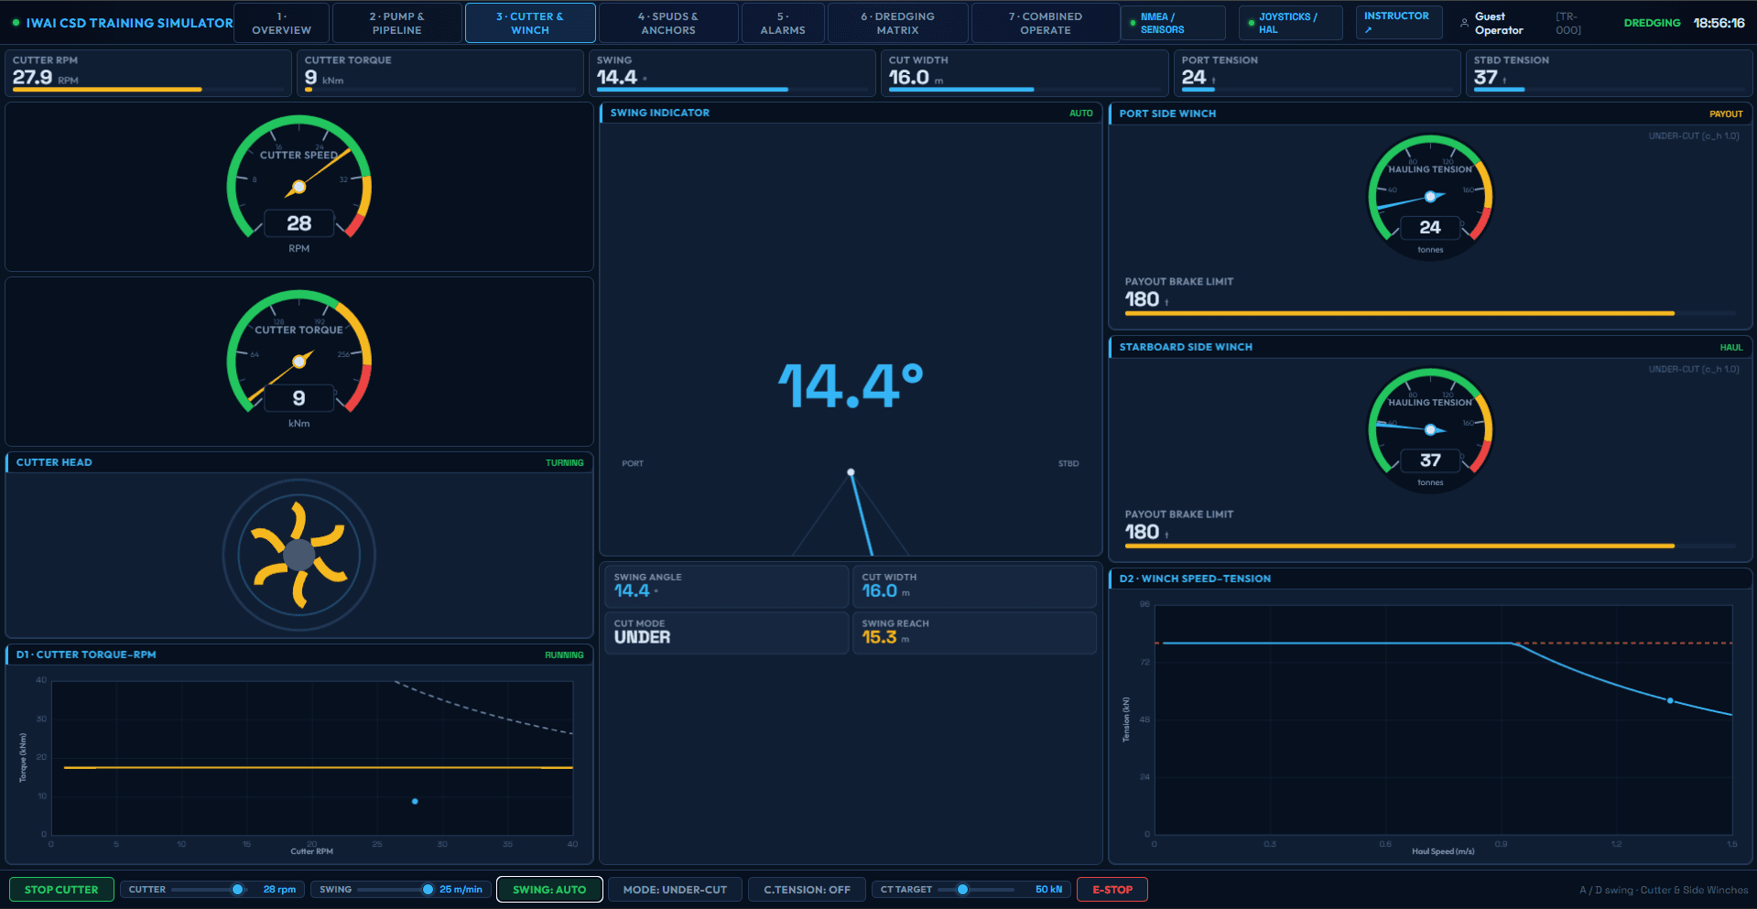The height and width of the screenshot is (909, 1757).
Task: Click the IWAI CSD Training Simulator title
Action: [129, 23]
